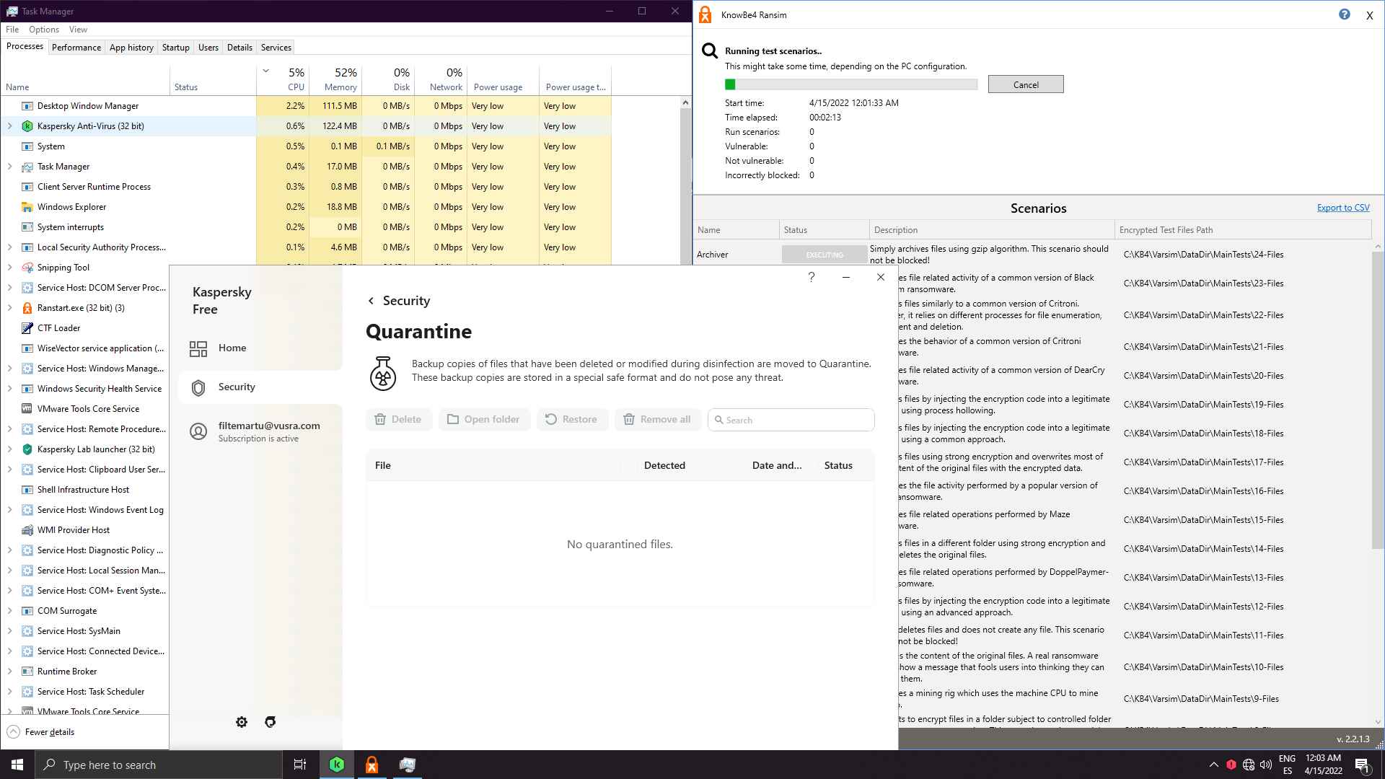Screen dimensions: 1385x779
Task: Click the scenario progress bar
Action: click(x=850, y=84)
